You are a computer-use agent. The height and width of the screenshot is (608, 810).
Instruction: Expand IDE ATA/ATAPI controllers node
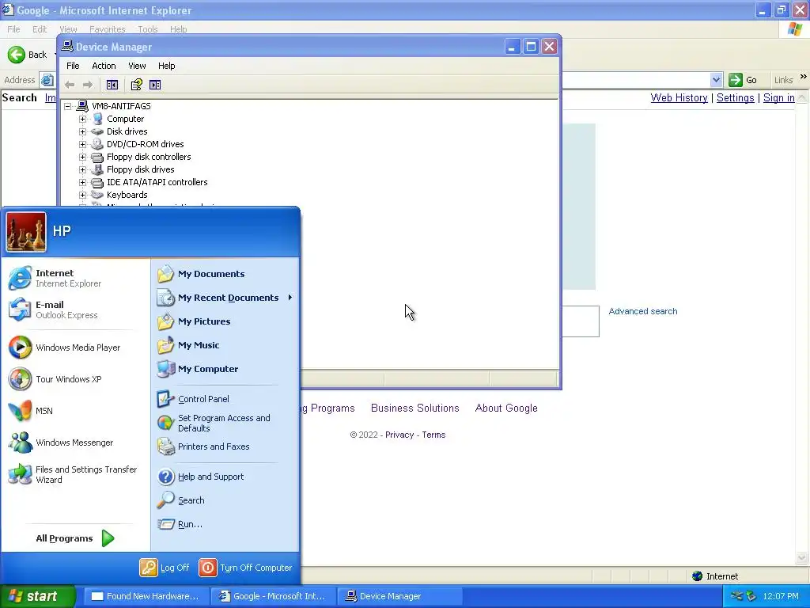82,182
